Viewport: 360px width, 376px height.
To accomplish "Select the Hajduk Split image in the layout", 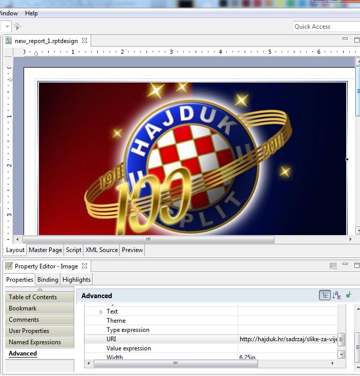I will [x=193, y=158].
